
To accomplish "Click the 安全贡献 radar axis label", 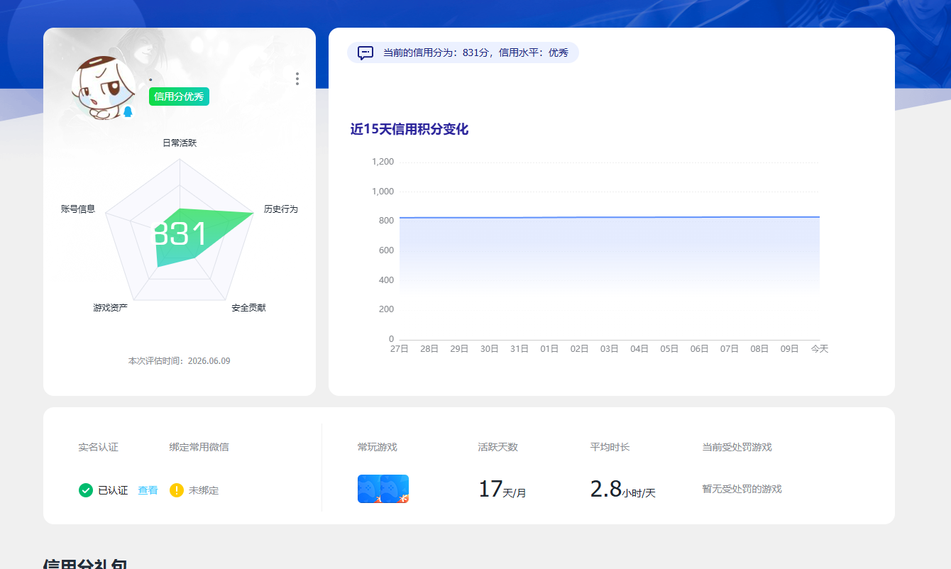I will point(248,308).
